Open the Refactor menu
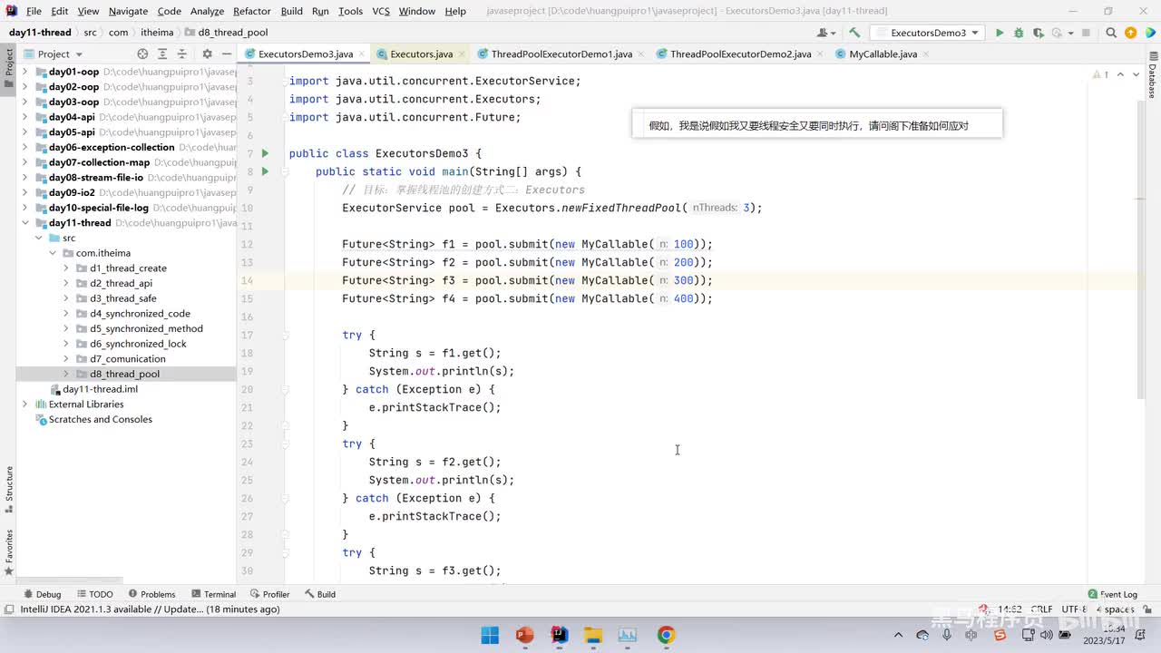 (x=252, y=11)
